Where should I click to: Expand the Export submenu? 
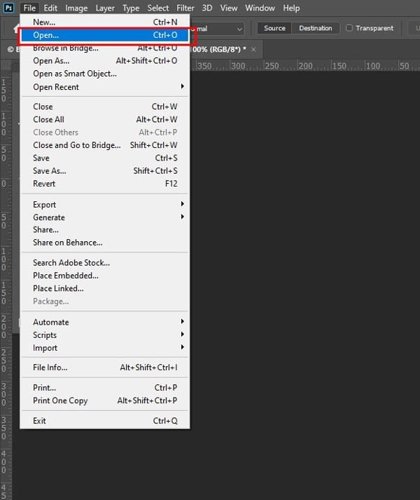[105, 204]
